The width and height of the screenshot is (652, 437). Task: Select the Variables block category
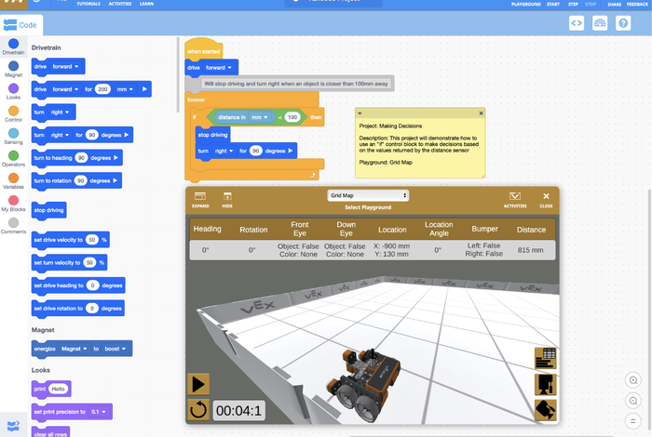pyautogui.click(x=13, y=181)
